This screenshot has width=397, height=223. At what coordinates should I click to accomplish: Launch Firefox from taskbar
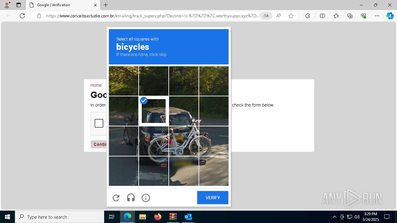(x=158, y=217)
